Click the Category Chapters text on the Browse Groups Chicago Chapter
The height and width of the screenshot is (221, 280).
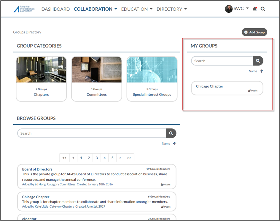pyautogui.click(x=62, y=206)
